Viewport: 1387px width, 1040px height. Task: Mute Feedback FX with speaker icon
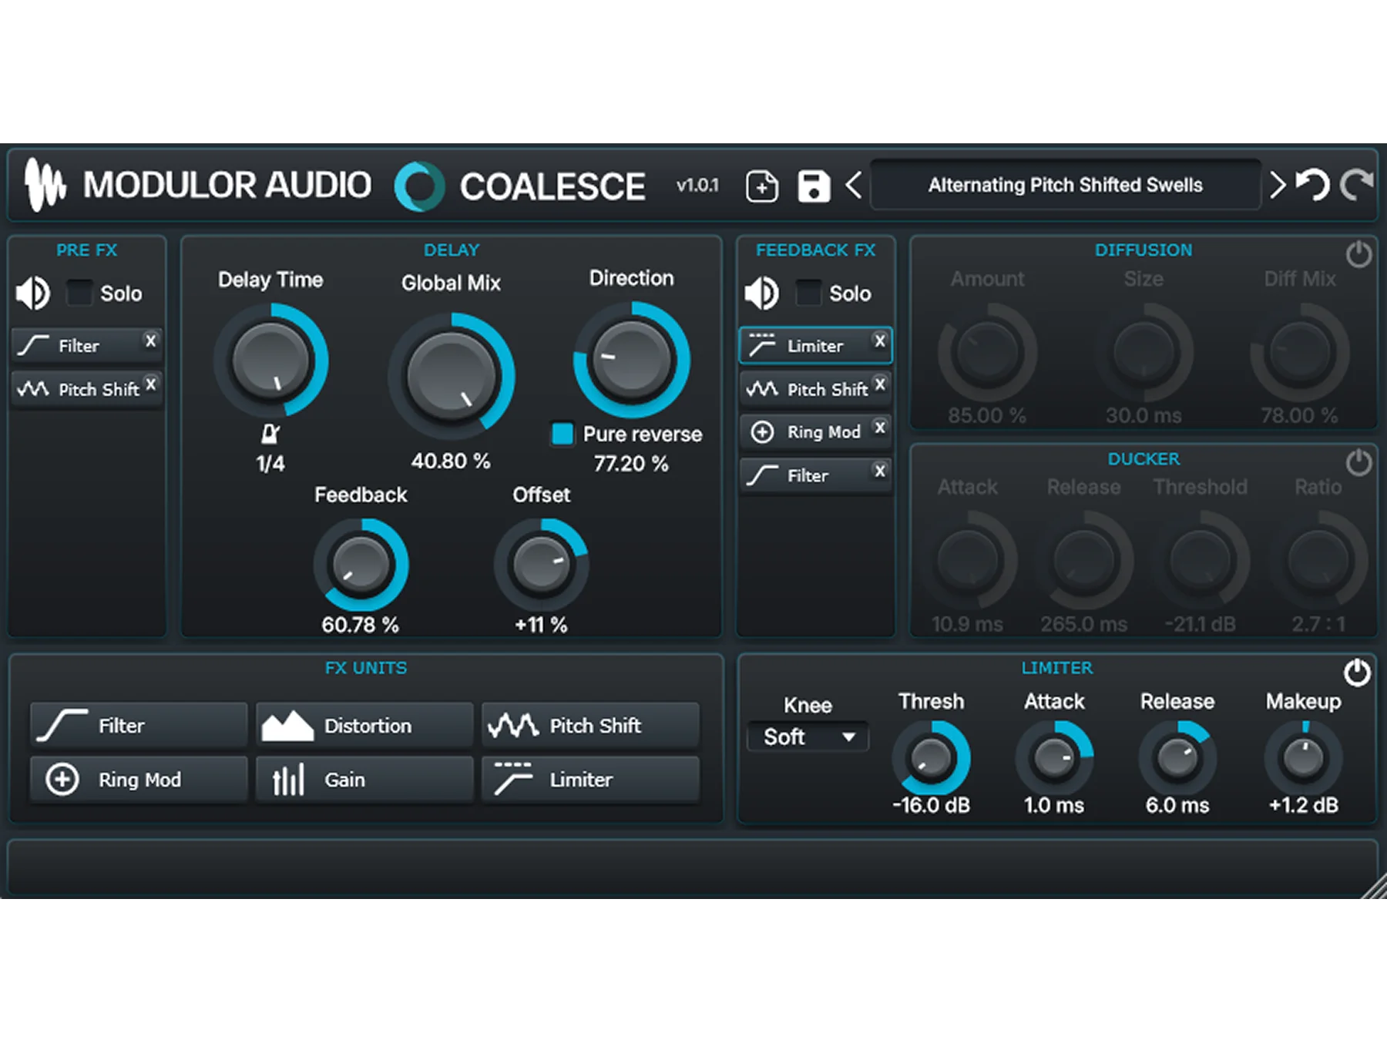pos(762,294)
